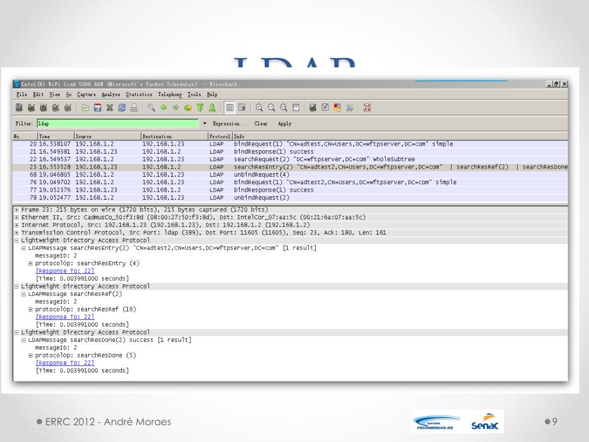
Task: Find a packet with magnifier icon
Action: 151,108
